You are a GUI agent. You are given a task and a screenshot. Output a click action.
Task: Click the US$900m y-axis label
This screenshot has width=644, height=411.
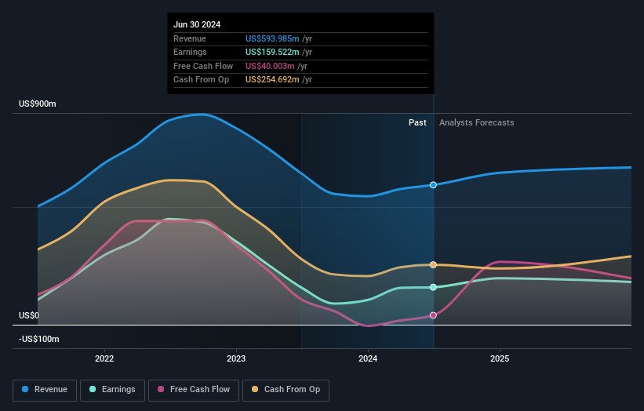click(38, 104)
